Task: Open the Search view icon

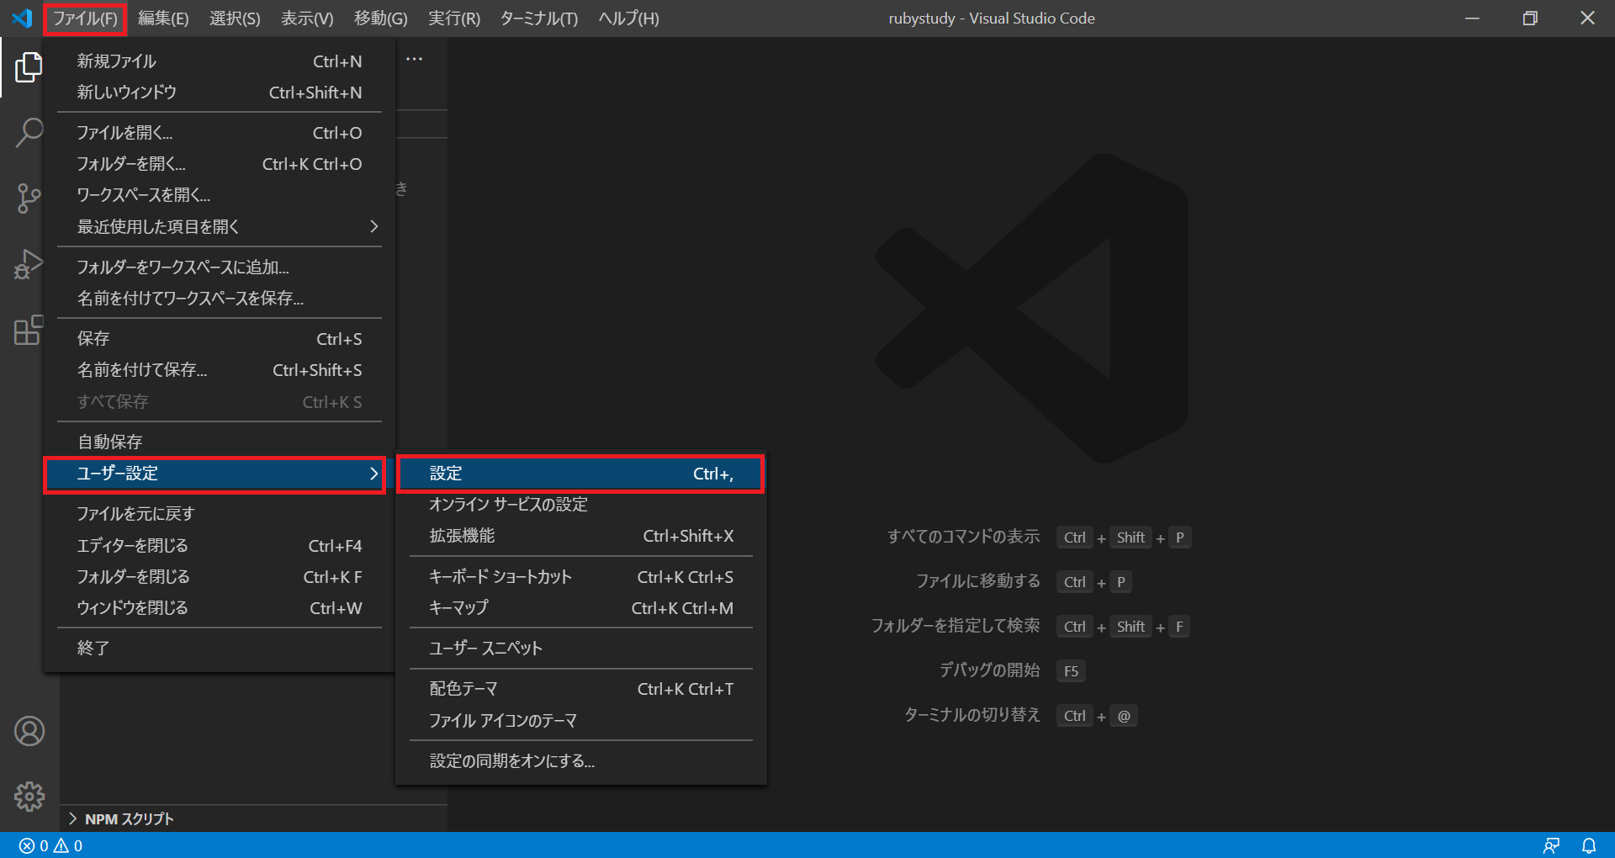Action: (29, 133)
